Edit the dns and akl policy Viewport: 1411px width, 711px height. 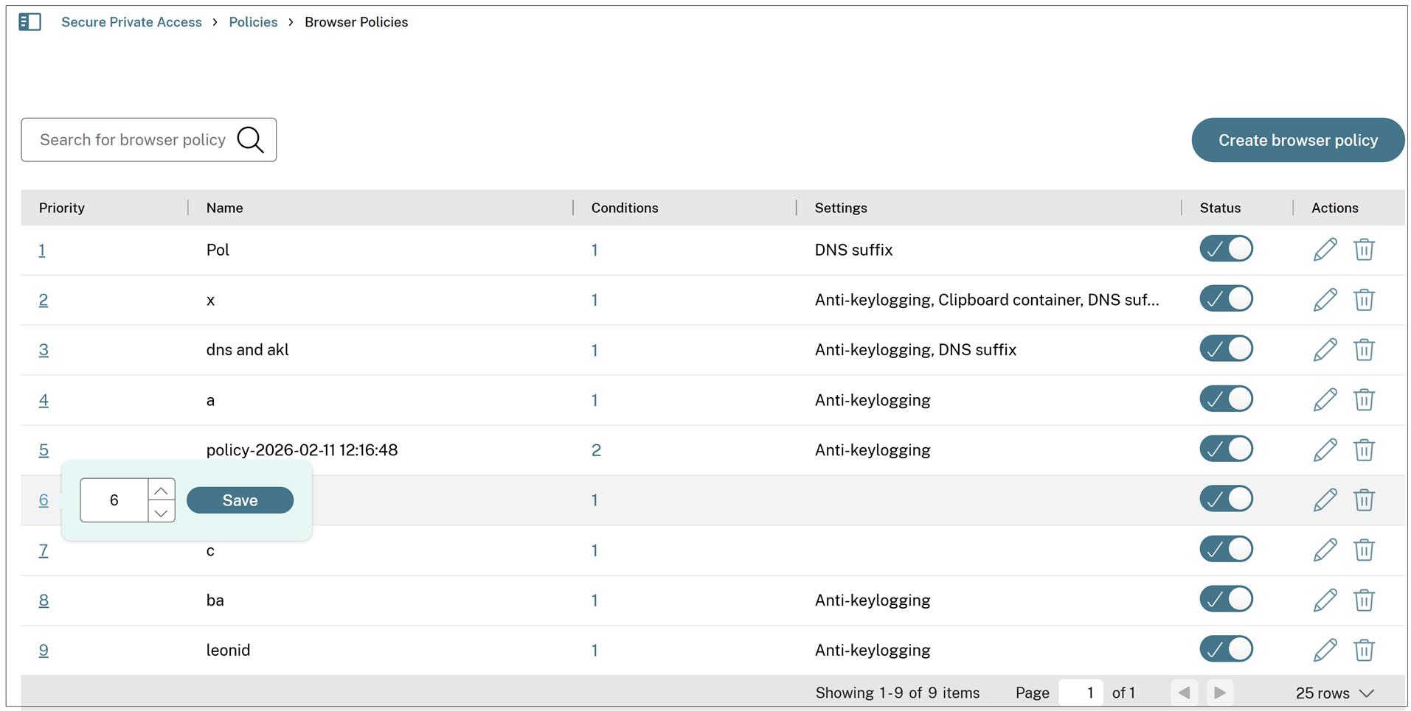coord(1325,350)
